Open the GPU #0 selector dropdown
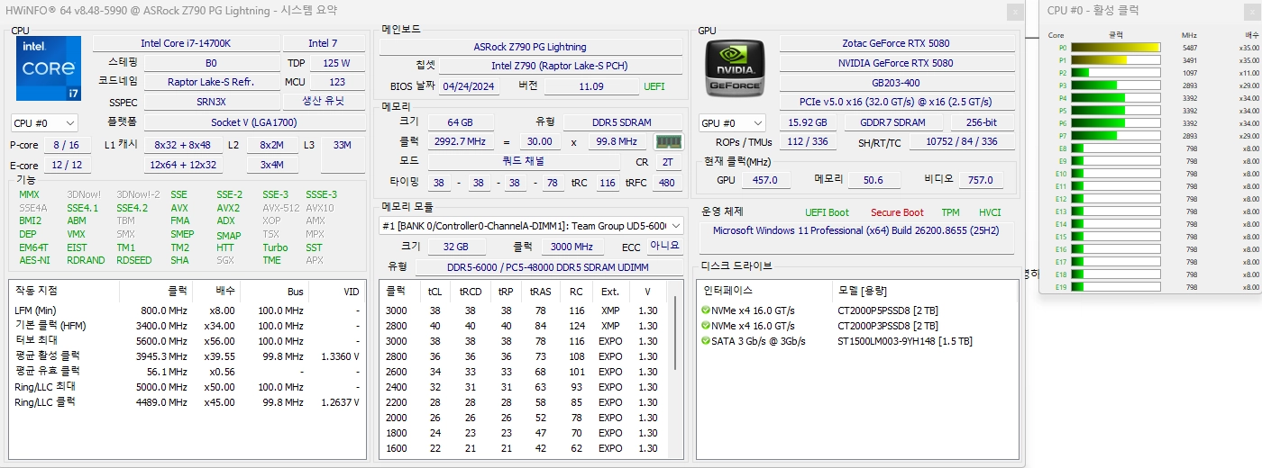 (x=733, y=122)
